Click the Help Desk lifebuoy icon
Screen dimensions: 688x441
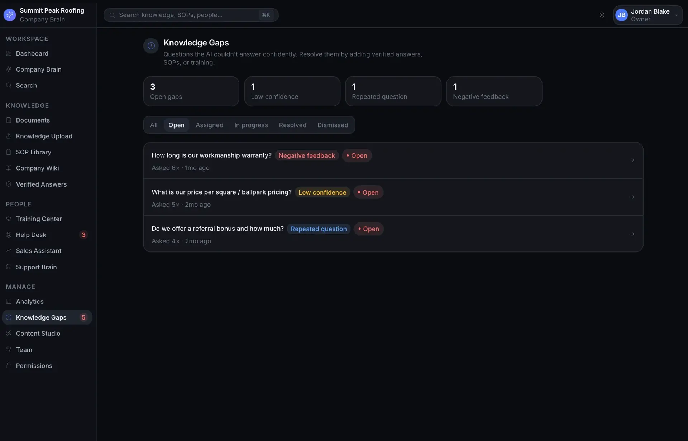click(x=9, y=235)
